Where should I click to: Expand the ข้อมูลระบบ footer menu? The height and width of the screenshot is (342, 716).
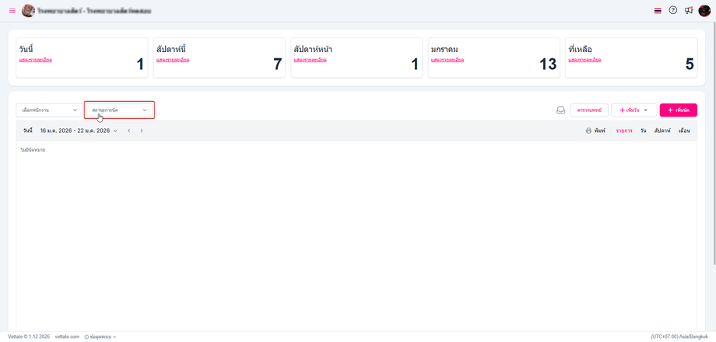100,337
